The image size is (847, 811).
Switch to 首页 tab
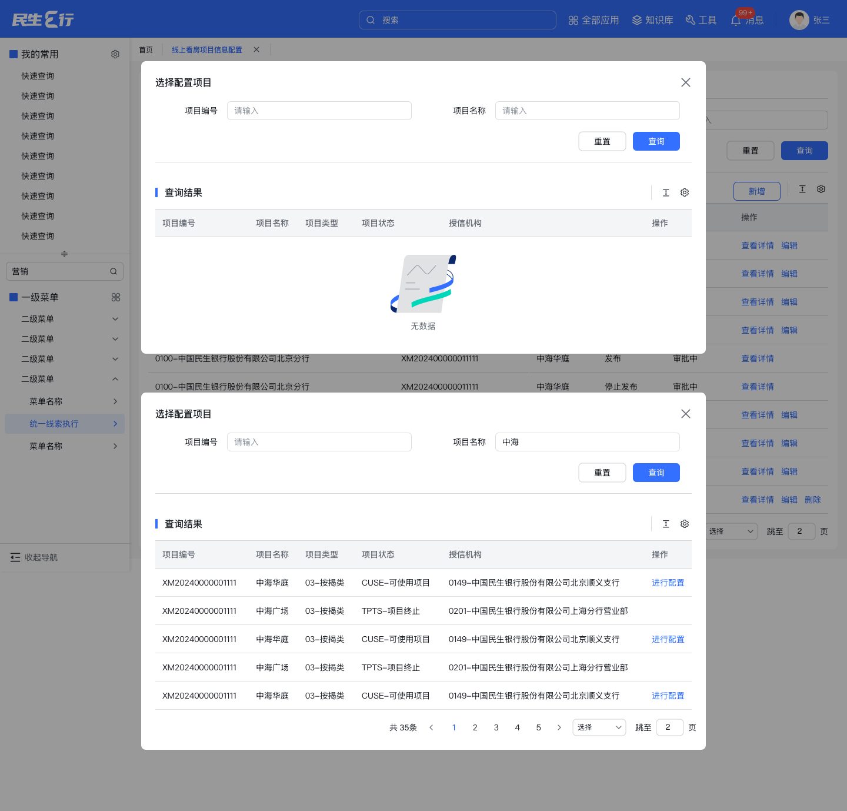pos(146,50)
